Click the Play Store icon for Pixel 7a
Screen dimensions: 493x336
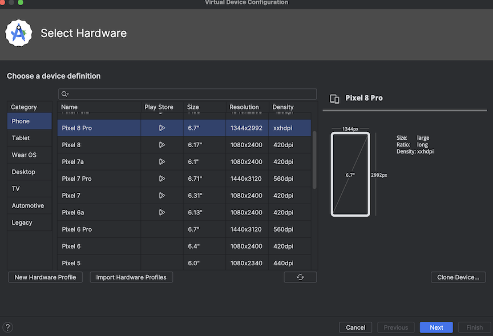click(x=162, y=162)
